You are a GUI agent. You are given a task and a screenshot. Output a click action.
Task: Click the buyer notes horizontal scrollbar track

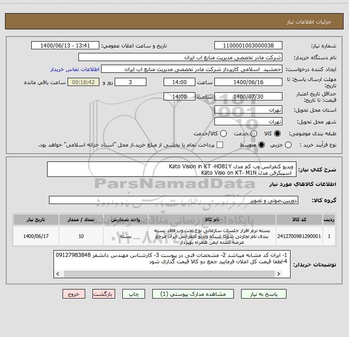tap(169, 274)
